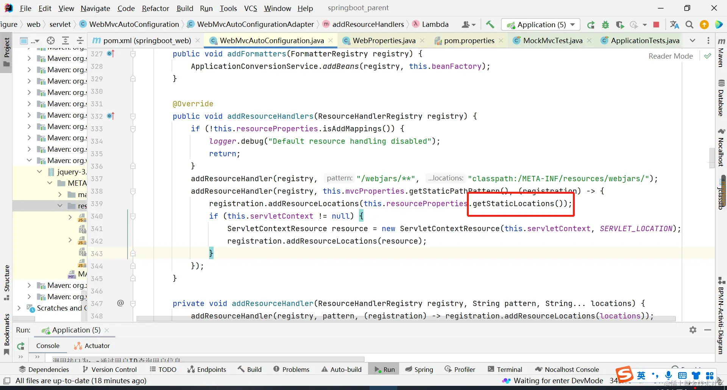Open Version Control tool window
727x390 pixels.
click(x=109, y=370)
